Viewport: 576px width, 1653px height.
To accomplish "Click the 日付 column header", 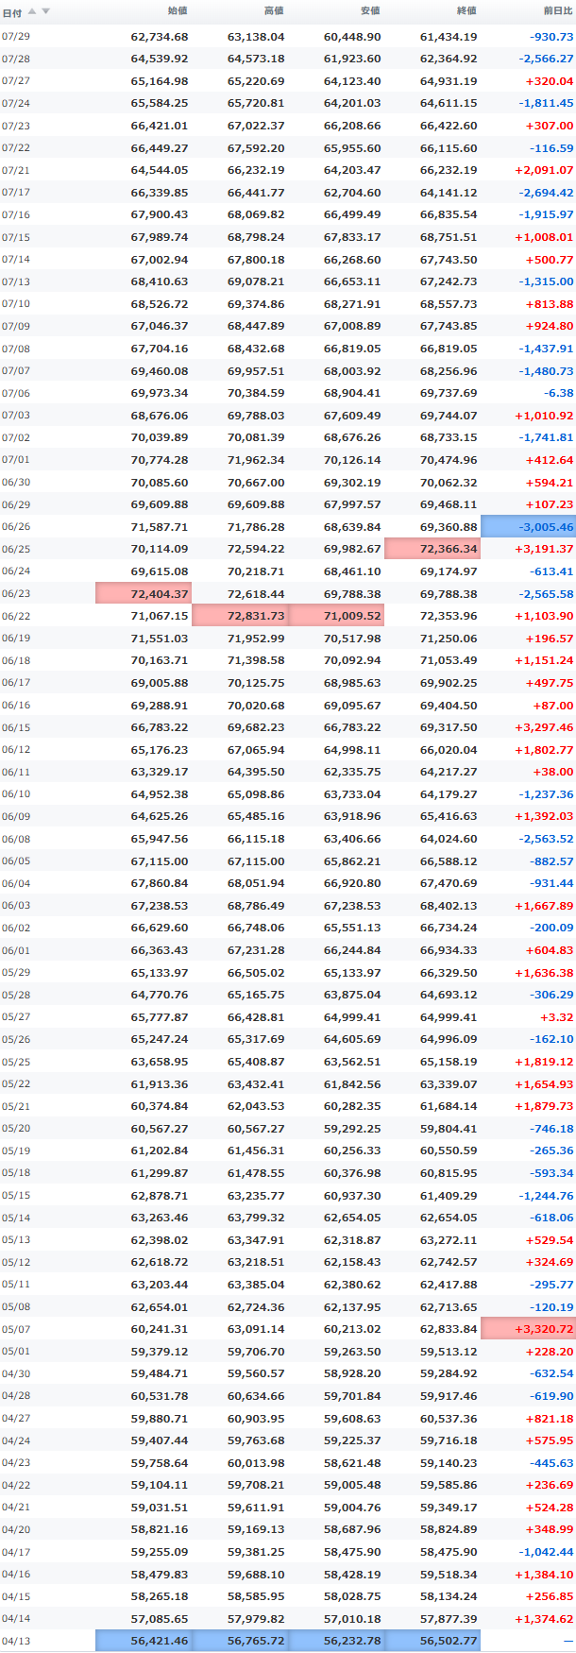I will (12, 12).
